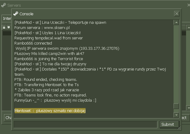Sort servers by the password lock column icon

pos(4,27)
